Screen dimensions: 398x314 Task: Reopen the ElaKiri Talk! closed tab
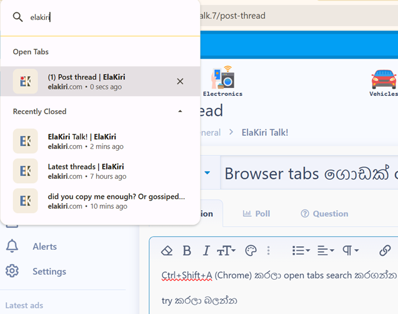[x=100, y=141]
